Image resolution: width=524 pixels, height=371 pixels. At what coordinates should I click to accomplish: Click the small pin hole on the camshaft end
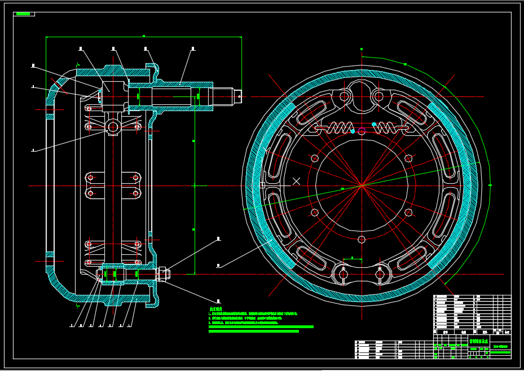click(239, 97)
